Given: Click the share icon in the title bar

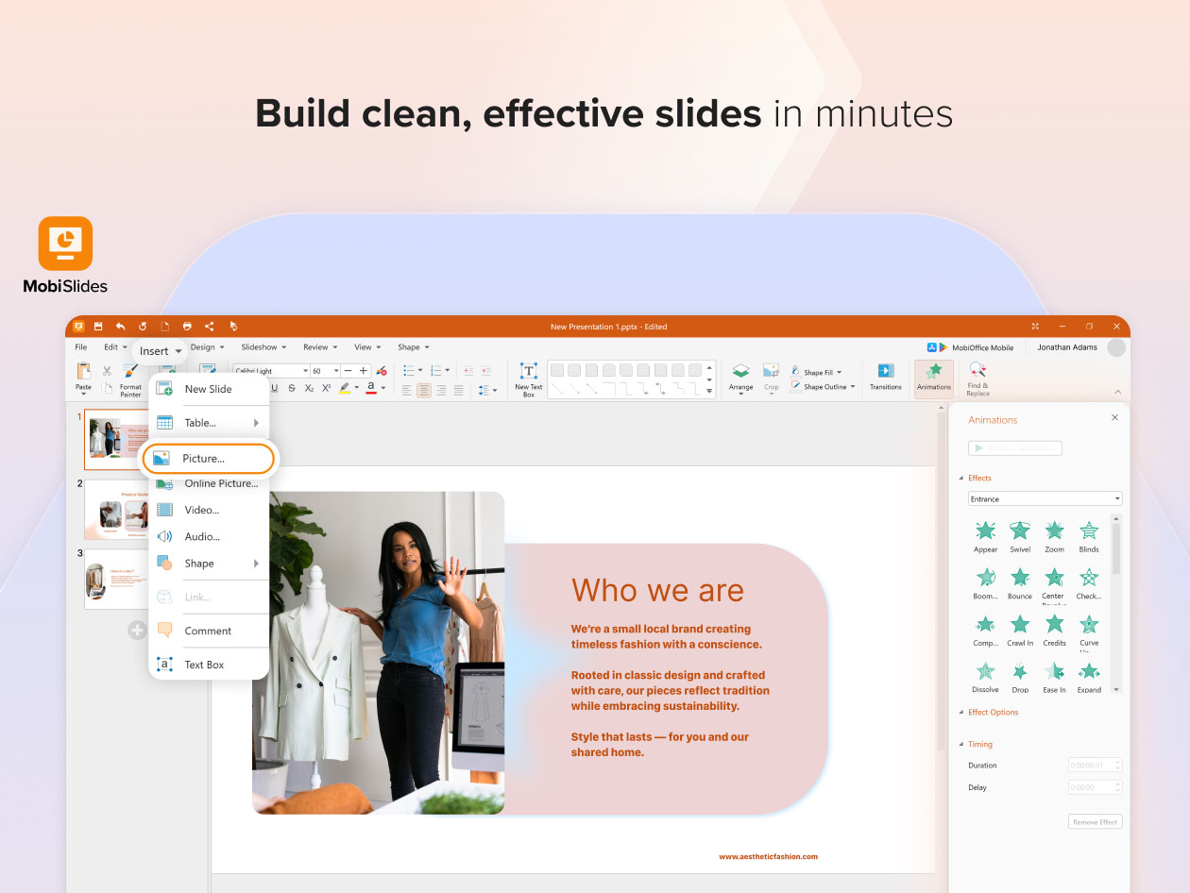Looking at the screenshot, I should pyautogui.click(x=210, y=327).
